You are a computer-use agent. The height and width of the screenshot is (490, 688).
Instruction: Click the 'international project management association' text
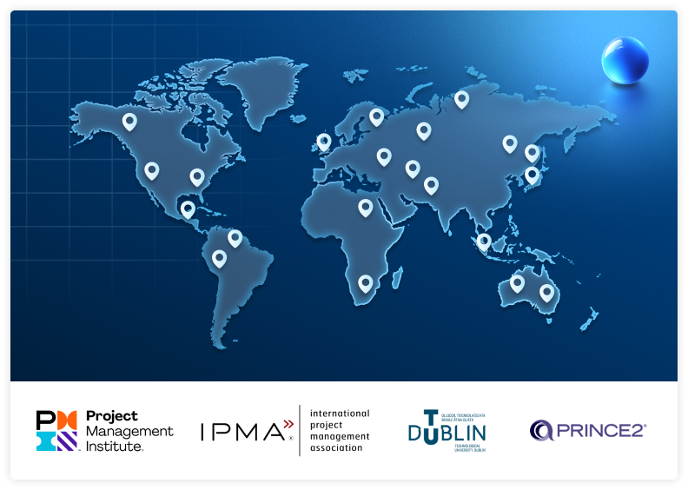click(x=340, y=430)
